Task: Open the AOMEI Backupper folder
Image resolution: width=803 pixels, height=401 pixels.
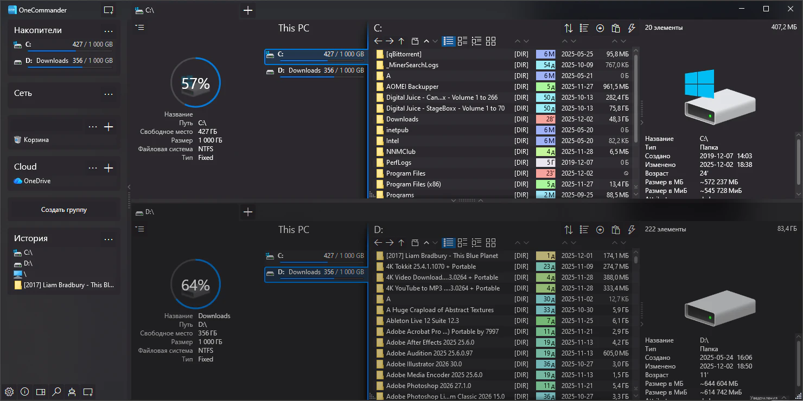Action: click(x=412, y=87)
